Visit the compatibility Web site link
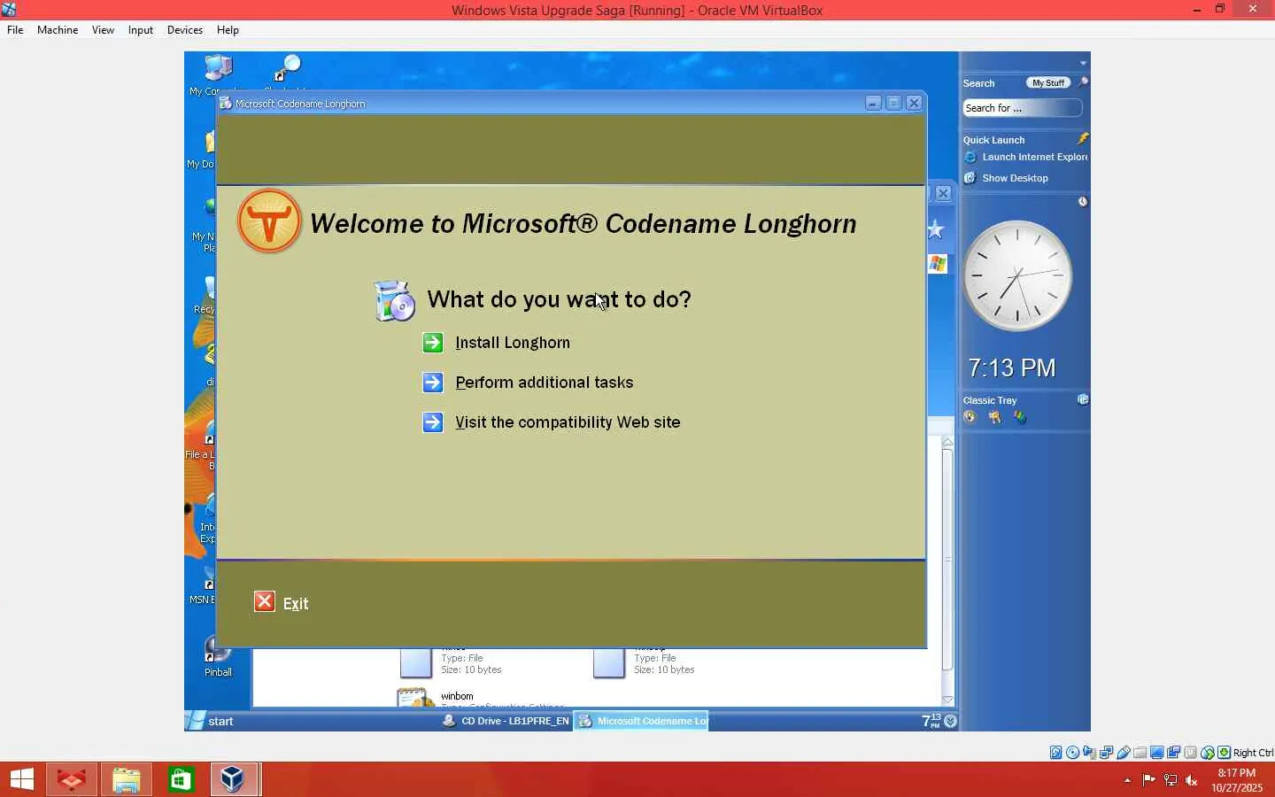 tap(568, 422)
